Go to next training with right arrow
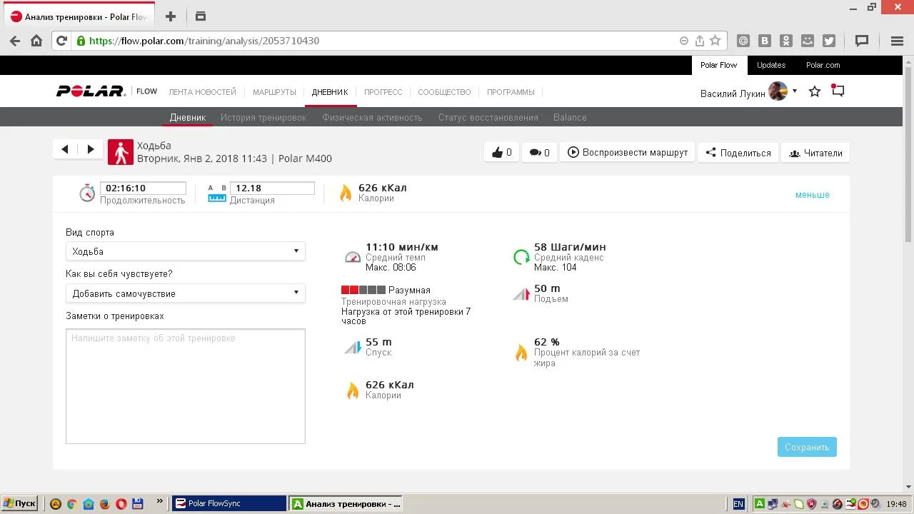The width and height of the screenshot is (914, 514). [91, 149]
